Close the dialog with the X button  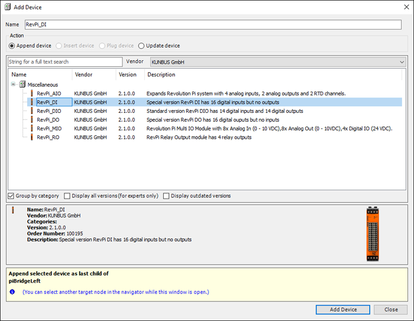point(407,7)
